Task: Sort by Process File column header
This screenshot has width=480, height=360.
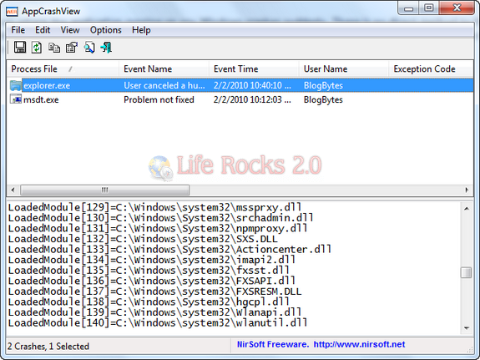Action: click(63, 69)
